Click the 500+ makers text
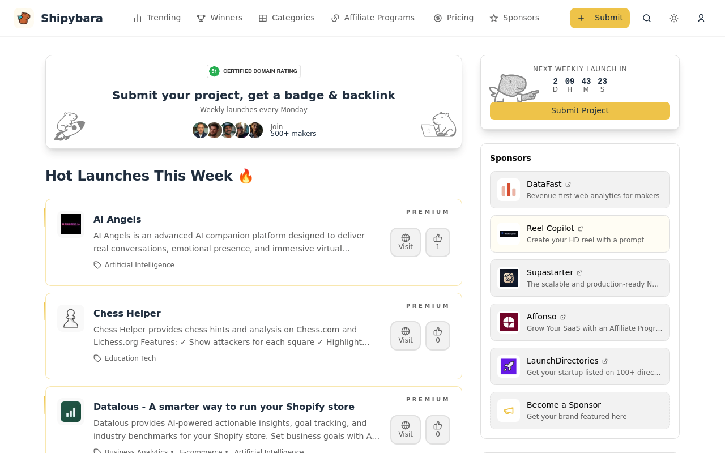Viewport: 725px width, 453px height. [x=293, y=134]
